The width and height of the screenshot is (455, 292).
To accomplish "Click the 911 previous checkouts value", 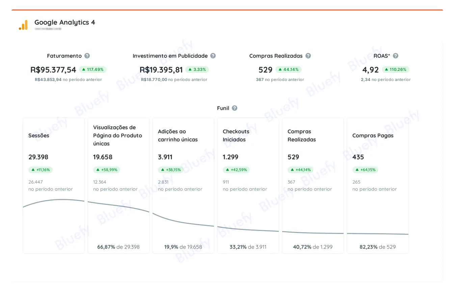I will pos(226,182).
